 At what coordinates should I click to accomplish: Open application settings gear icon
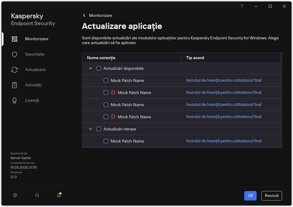[x=15, y=195]
